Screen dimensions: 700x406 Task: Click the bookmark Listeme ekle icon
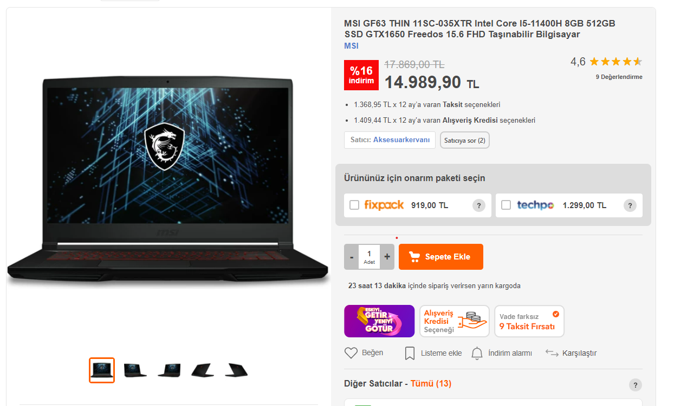tap(410, 354)
